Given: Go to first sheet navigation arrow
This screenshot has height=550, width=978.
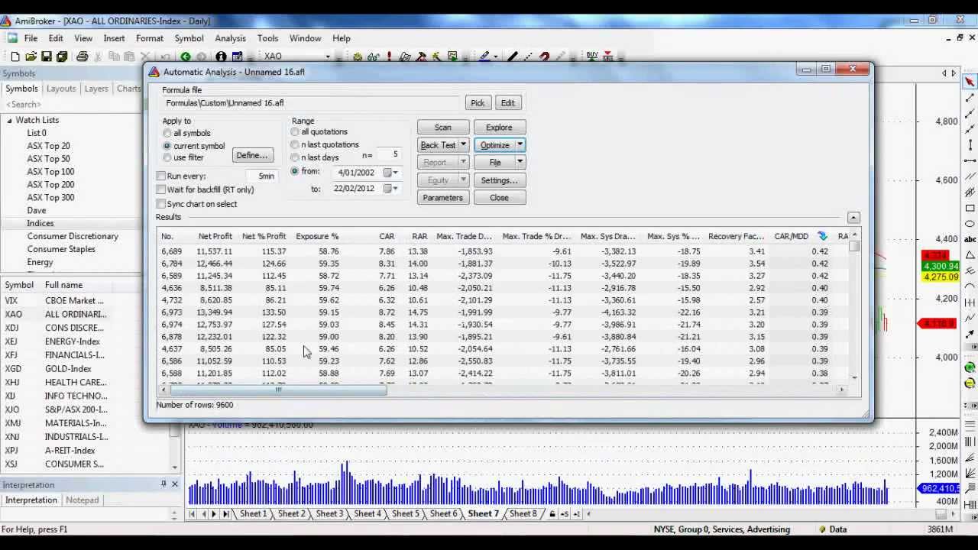Looking at the screenshot, I should click(192, 514).
